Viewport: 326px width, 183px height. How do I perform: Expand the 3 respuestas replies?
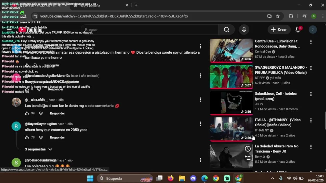coord(38,149)
